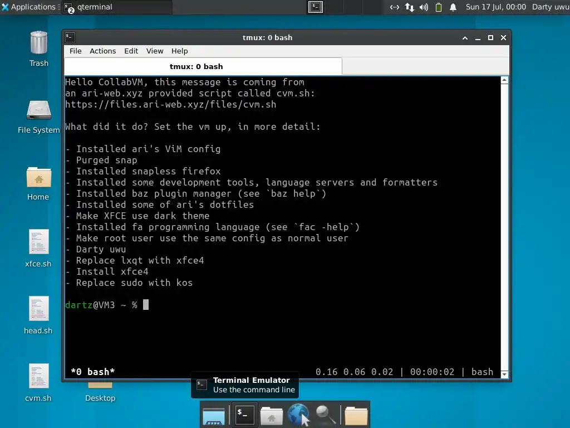Viewport: 570px width, 428px height.
Task: Select the head.sh script file icon
Action: [x=38, y=309]
